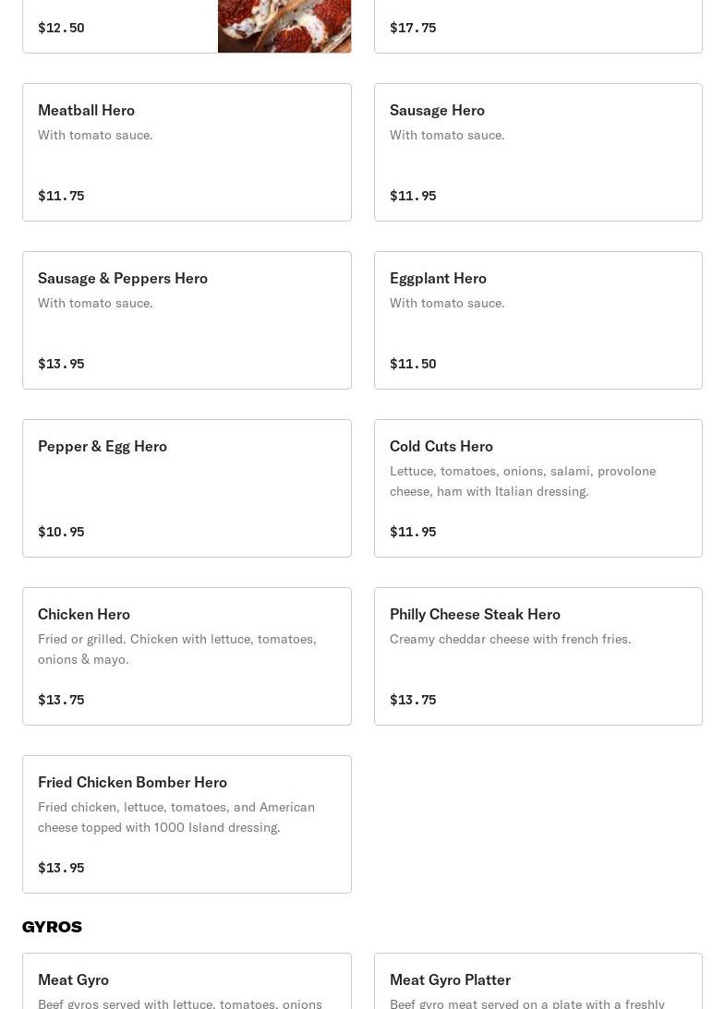Open the Meatball Hero menu item

[x=187, y=152]
